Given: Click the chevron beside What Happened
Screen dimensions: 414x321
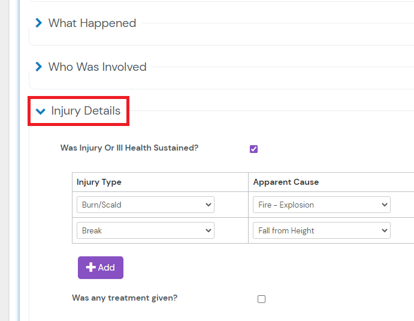Looking at the screenshot, I should (x=39, y=23).
